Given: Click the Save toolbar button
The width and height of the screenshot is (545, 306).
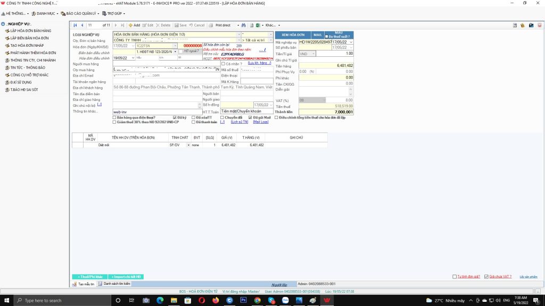Looking at the screenshot, I should [181, 25].
